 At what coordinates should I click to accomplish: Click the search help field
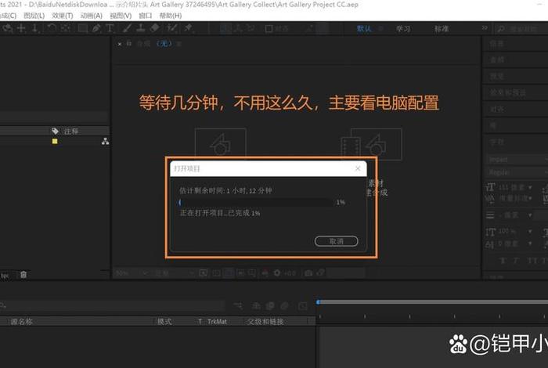[x=523, y=29]
